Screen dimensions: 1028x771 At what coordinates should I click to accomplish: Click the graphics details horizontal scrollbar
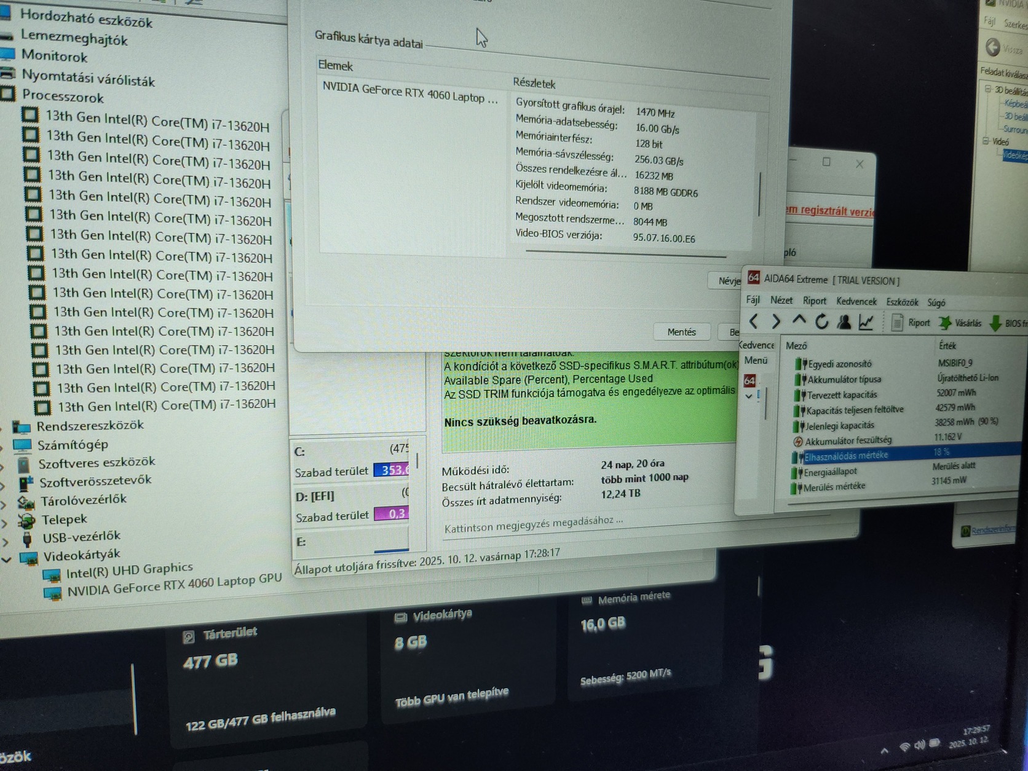[x=626, y=253]
